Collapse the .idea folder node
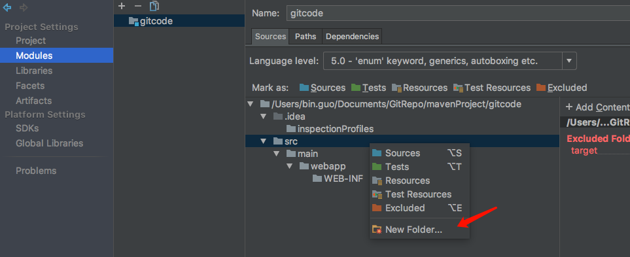The height and width of the screenshot is (257, 630). tap(264, 116)
